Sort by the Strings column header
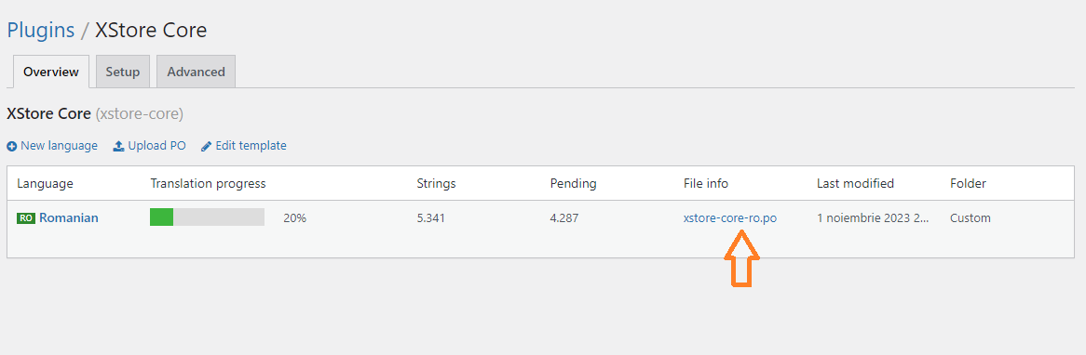1086x355 pixels. 436,184
